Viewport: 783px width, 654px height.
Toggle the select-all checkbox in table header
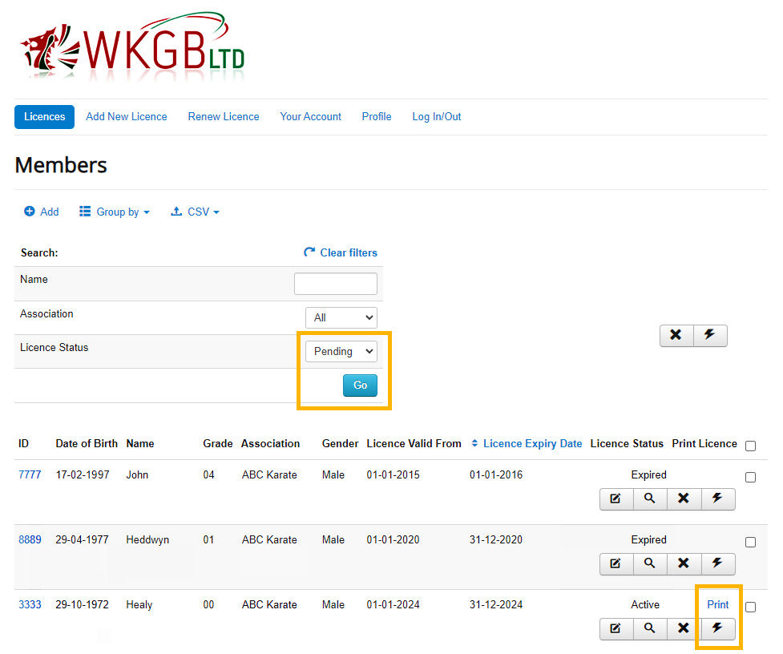point(750,446)
